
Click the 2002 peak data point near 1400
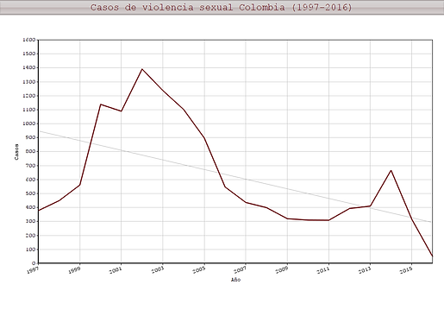(x=142, y=69)
